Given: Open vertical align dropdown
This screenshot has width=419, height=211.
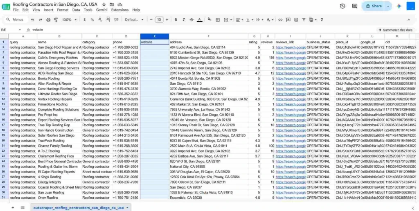Looking at the screenshot, I should tap(249, 20).
